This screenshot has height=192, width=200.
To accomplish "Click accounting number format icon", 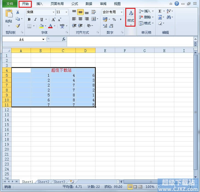I will point(105,19).
